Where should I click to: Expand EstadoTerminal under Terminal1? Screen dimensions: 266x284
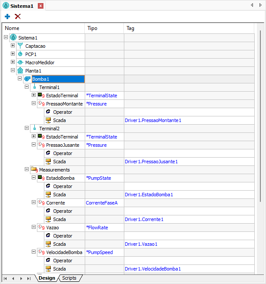[33, 95]
